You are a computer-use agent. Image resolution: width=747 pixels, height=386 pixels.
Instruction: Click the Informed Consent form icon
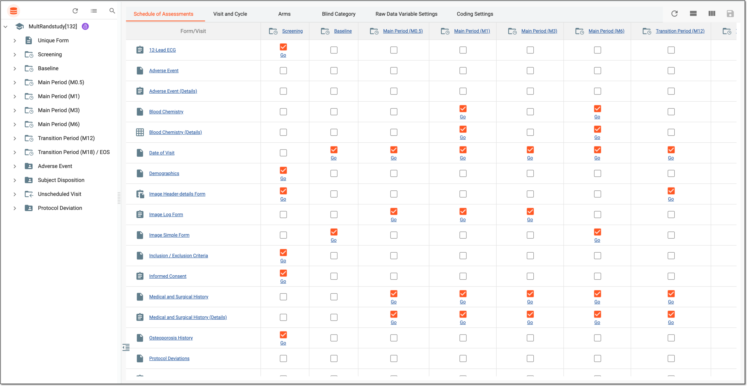point(140,276)
